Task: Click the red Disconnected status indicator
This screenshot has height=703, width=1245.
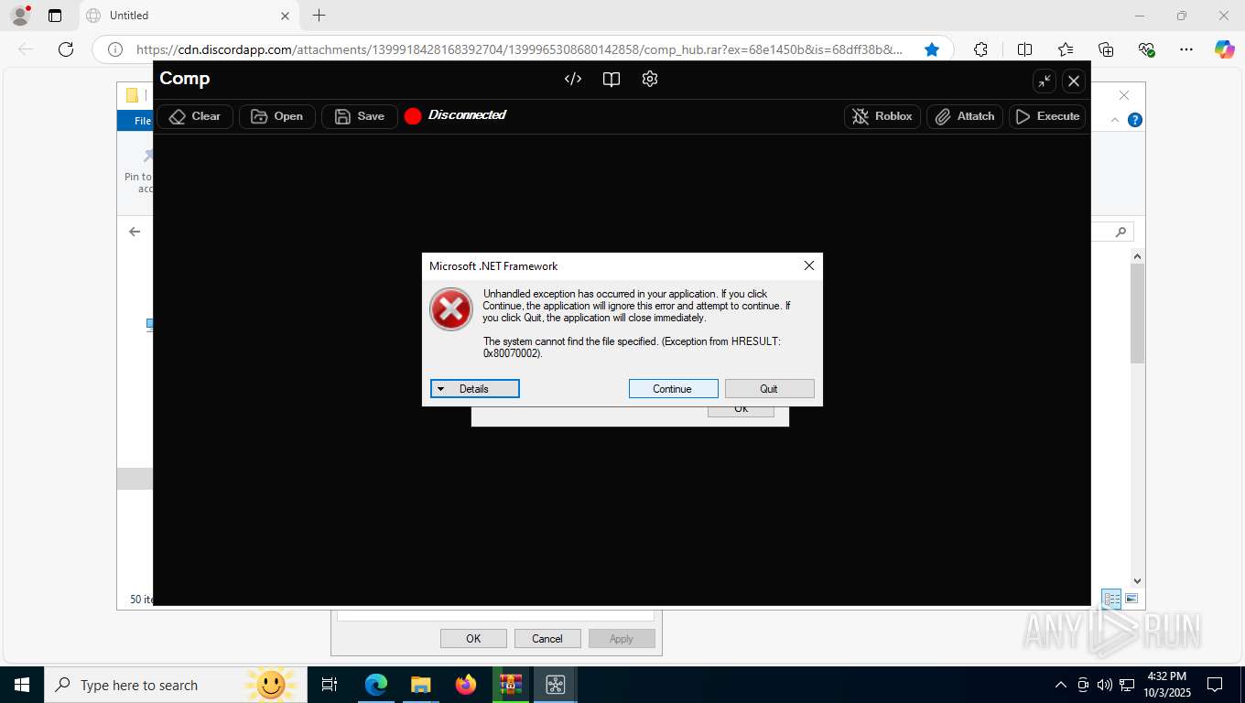Action: tap(413, 116)
